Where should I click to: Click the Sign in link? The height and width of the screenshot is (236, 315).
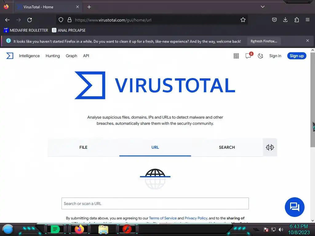275,56
